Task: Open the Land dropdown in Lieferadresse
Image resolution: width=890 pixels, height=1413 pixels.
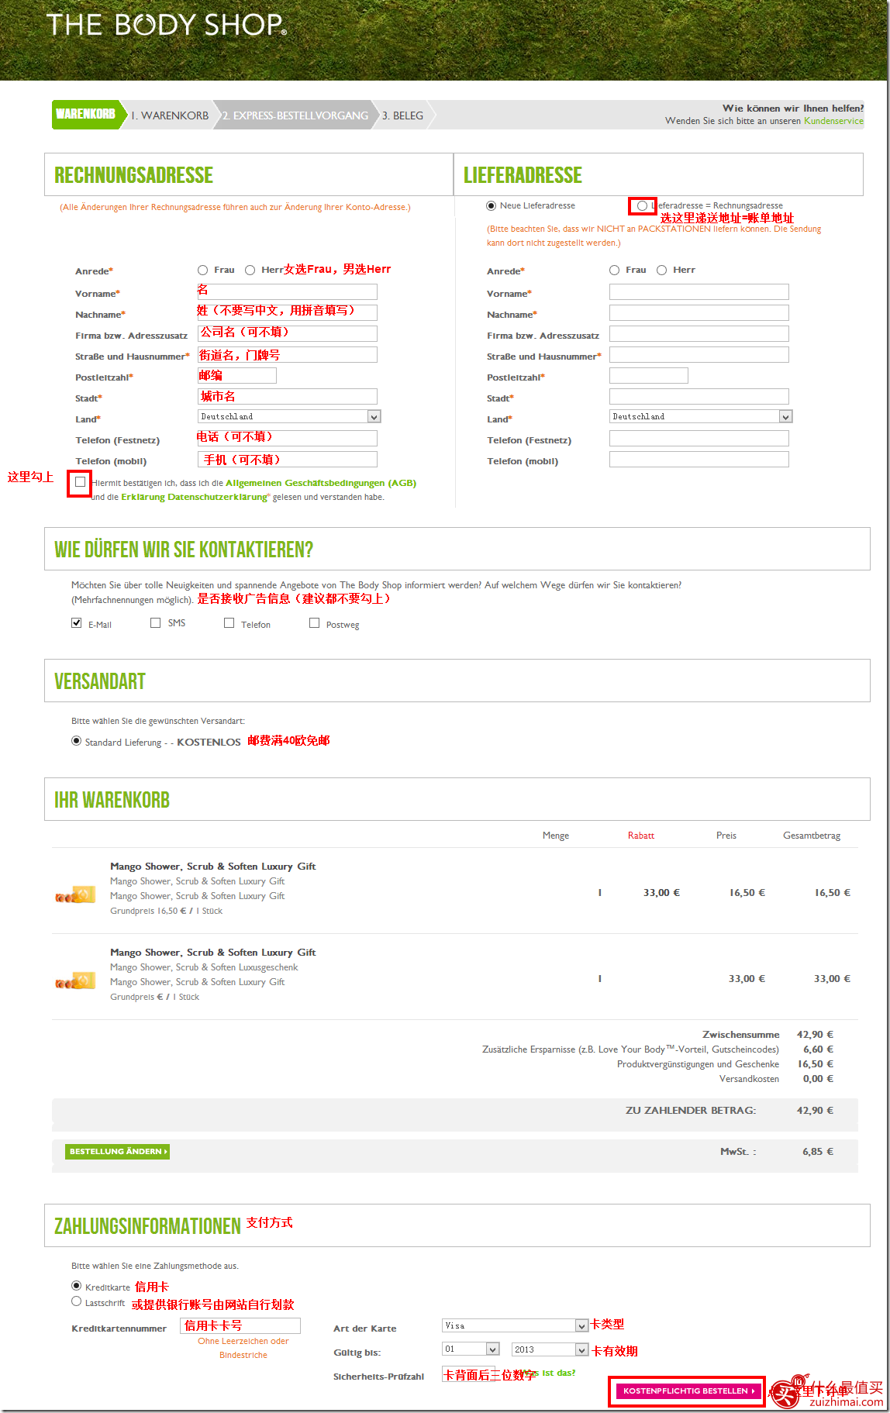Action: pyautogui.click(x=701, y=416)
